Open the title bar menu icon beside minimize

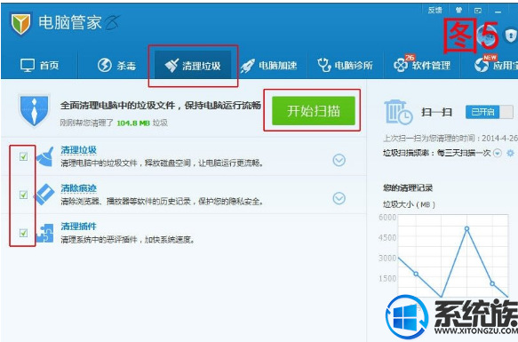coord(478,11)
